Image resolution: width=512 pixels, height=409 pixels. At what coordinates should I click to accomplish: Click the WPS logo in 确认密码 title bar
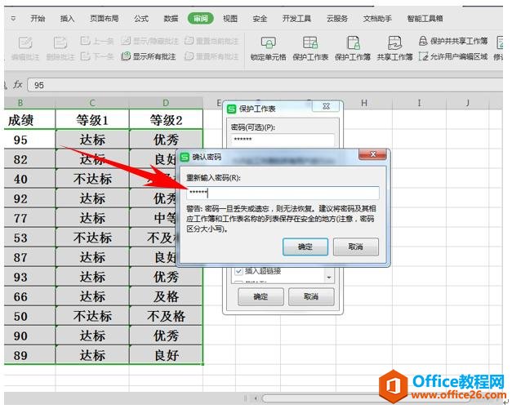pos(185,157)
